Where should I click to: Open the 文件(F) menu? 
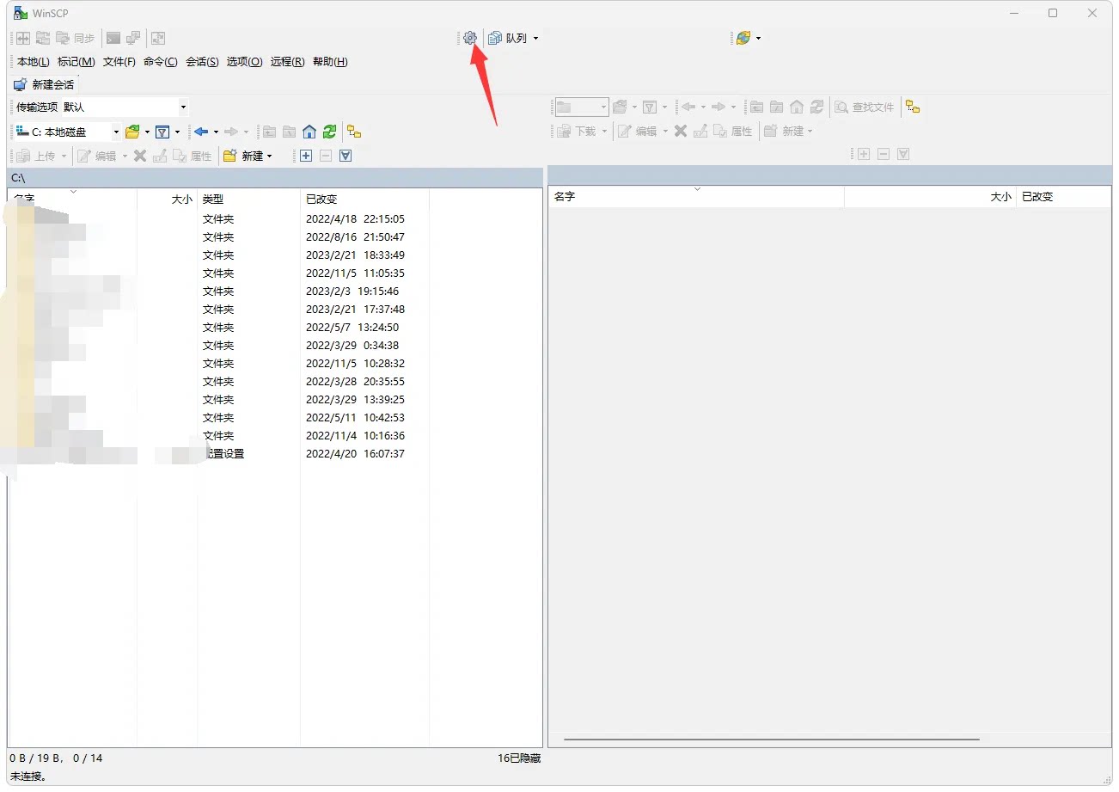click(119, 62)
